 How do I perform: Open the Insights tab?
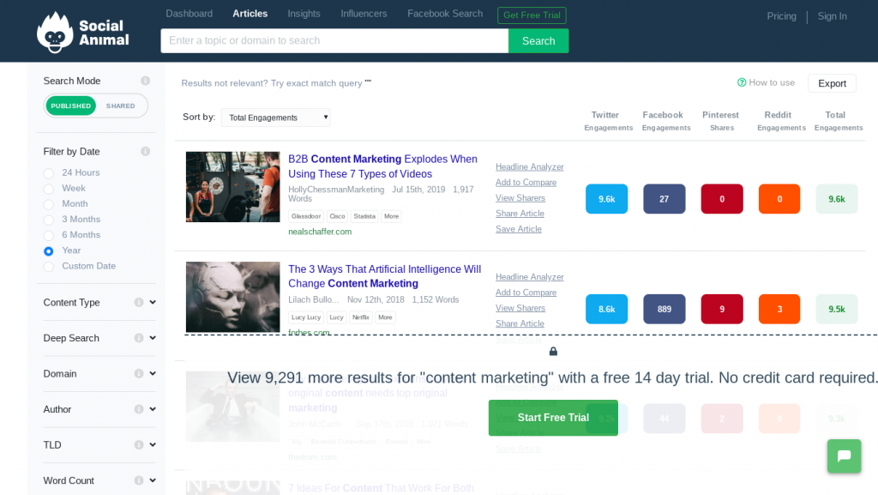304,14
